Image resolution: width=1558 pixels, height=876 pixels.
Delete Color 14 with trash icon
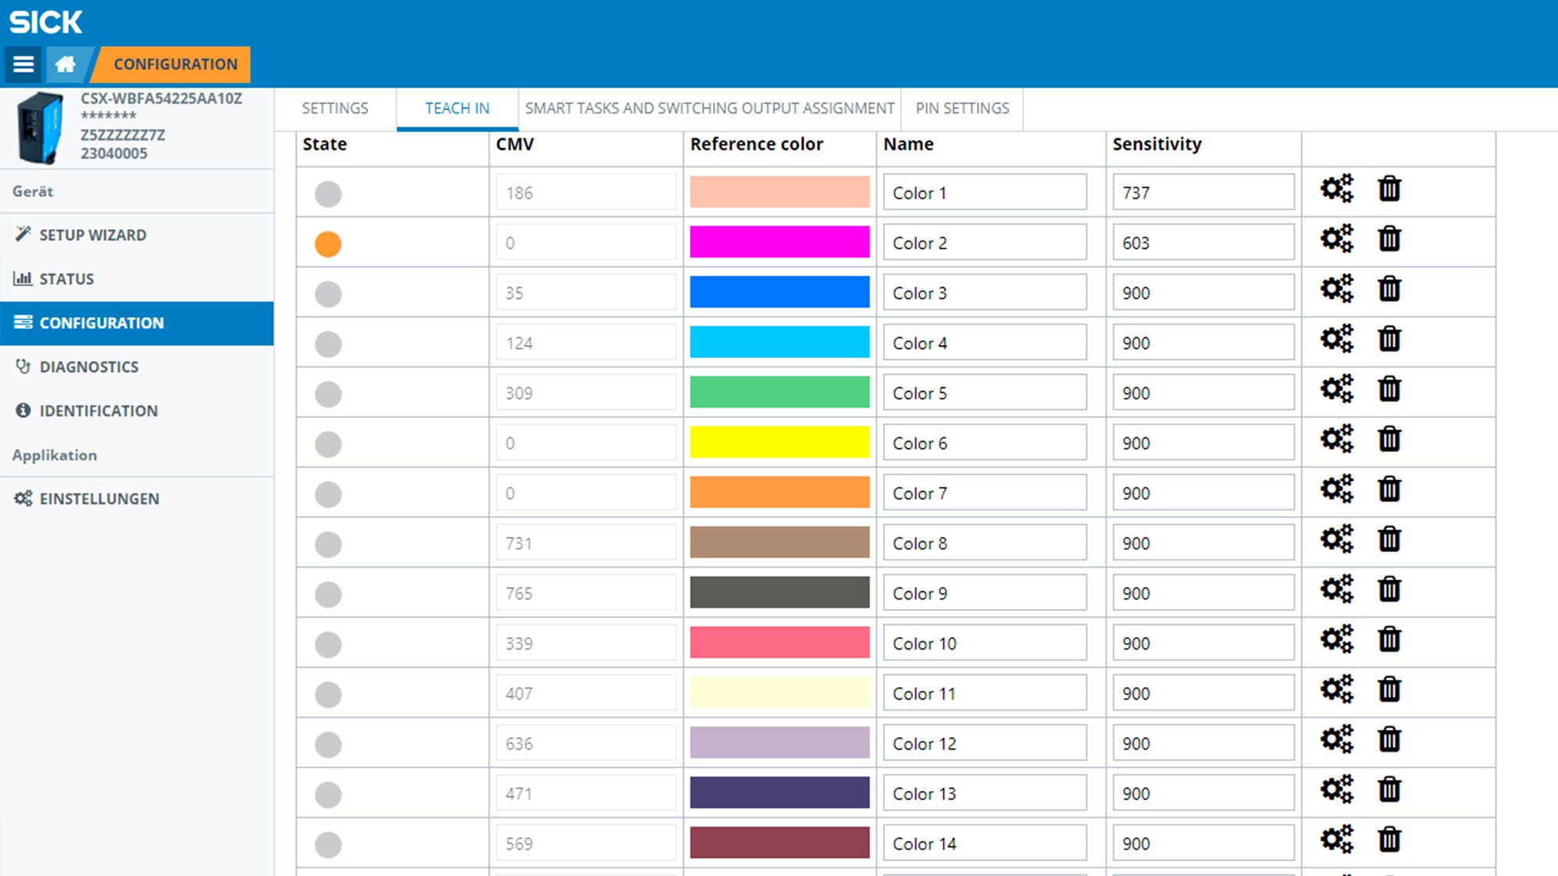pyautogui.click(x=1389, y=839)
